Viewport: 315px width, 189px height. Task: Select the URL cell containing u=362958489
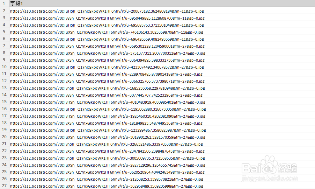pyautogui.click(x=162, y=185)
